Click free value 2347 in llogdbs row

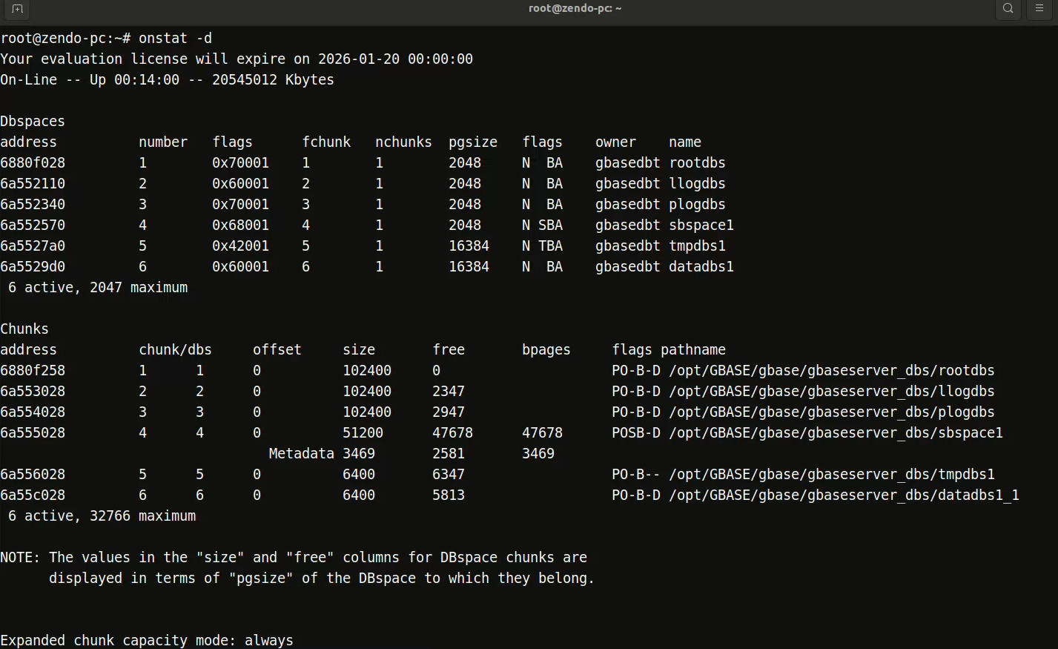click(449, 392)
